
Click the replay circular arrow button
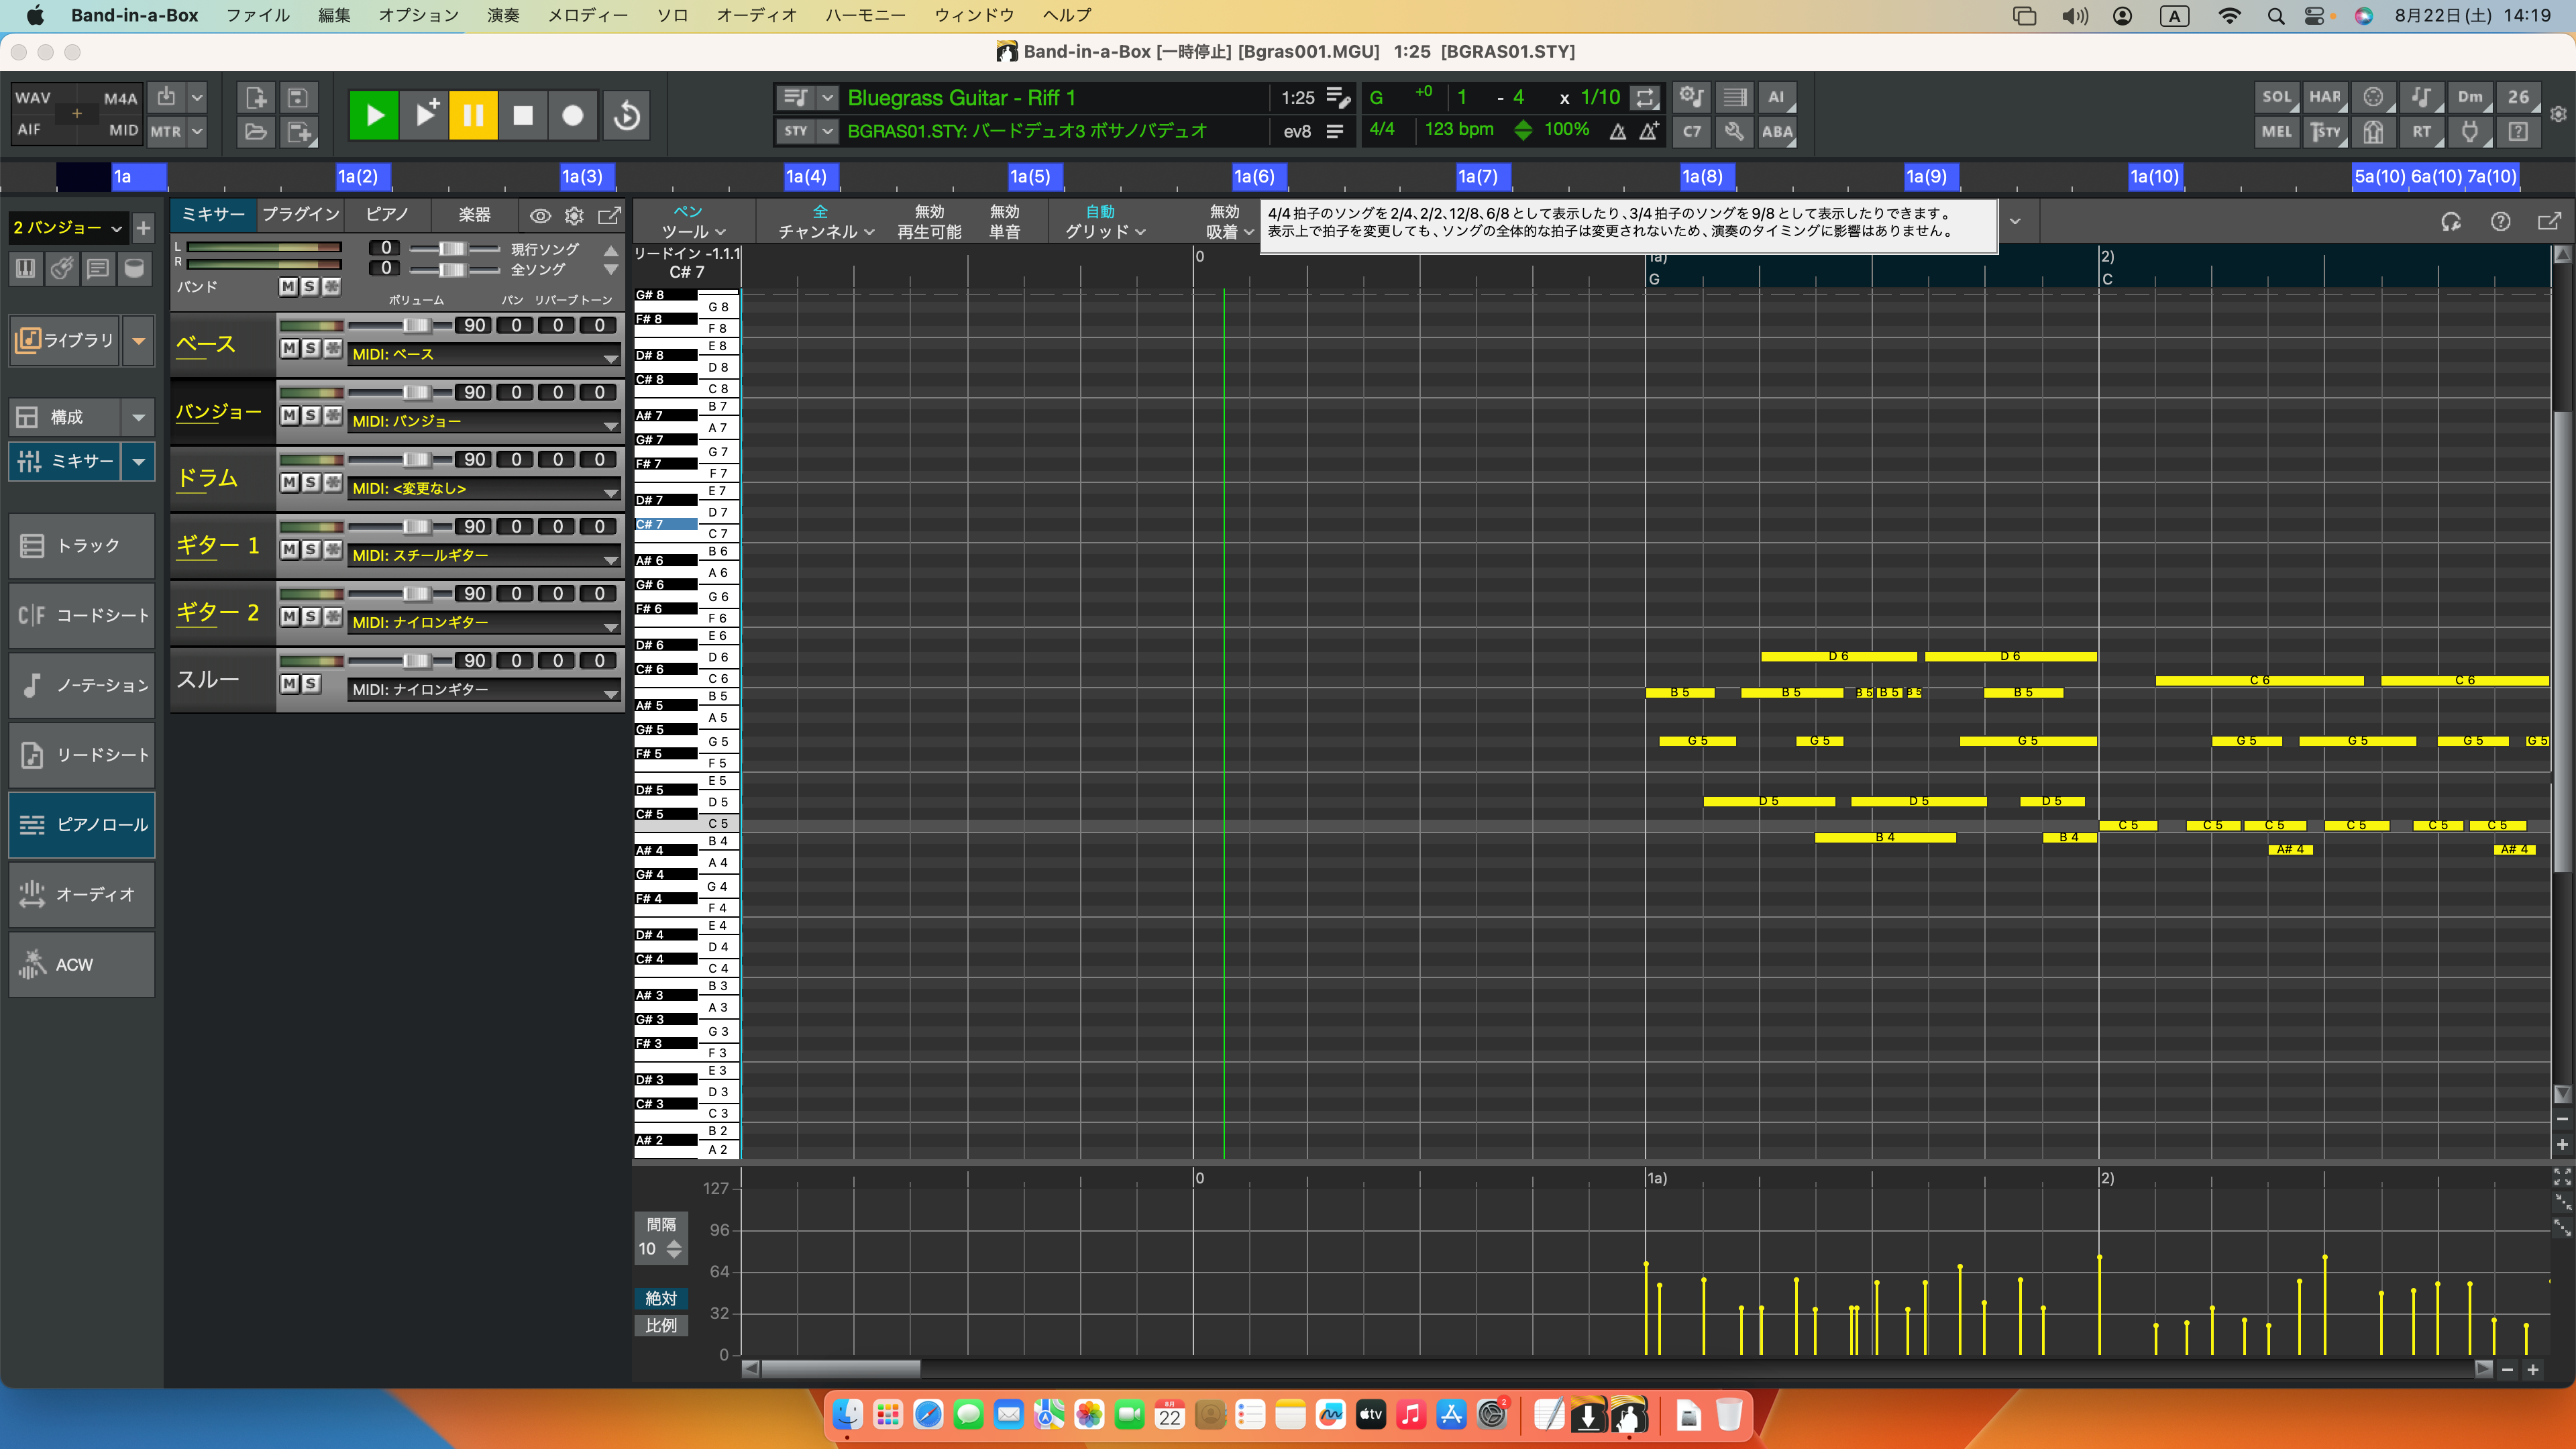(x=627, y=115)
